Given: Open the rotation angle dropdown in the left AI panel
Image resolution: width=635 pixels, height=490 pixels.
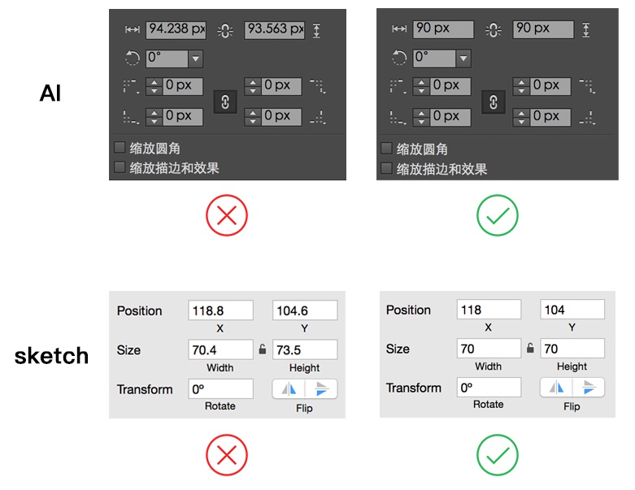Looking at the screenshot, I should (195, 59).
